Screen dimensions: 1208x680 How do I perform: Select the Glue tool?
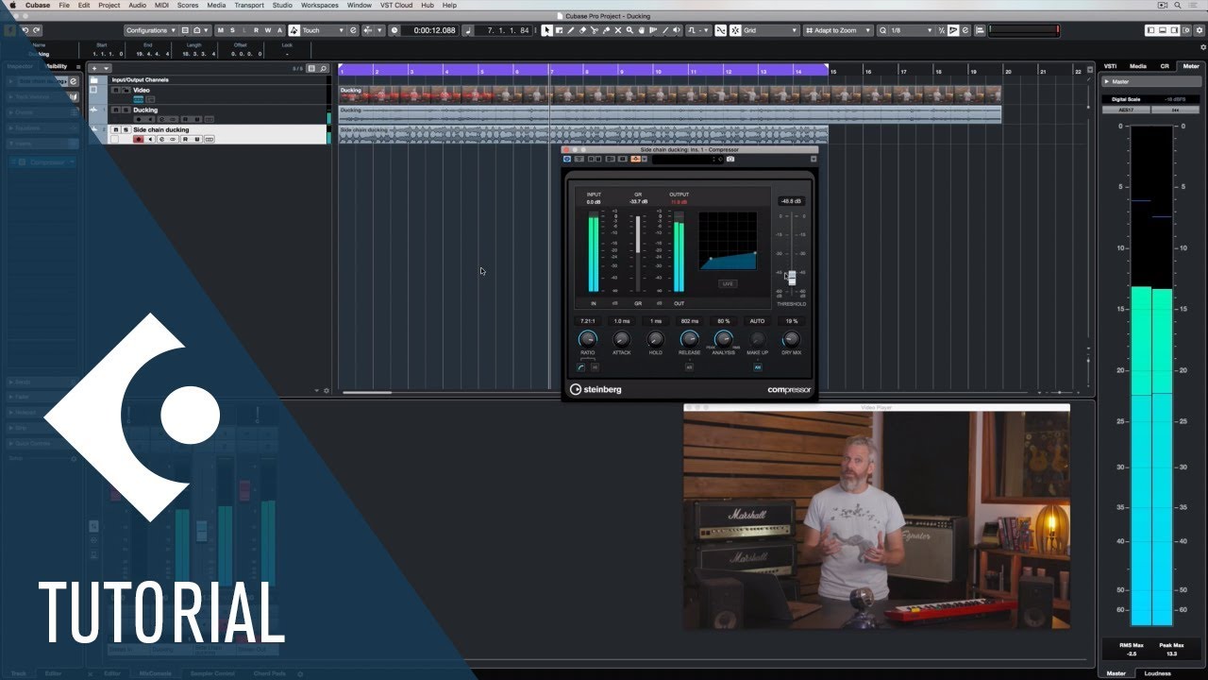[x=606, y=30]
